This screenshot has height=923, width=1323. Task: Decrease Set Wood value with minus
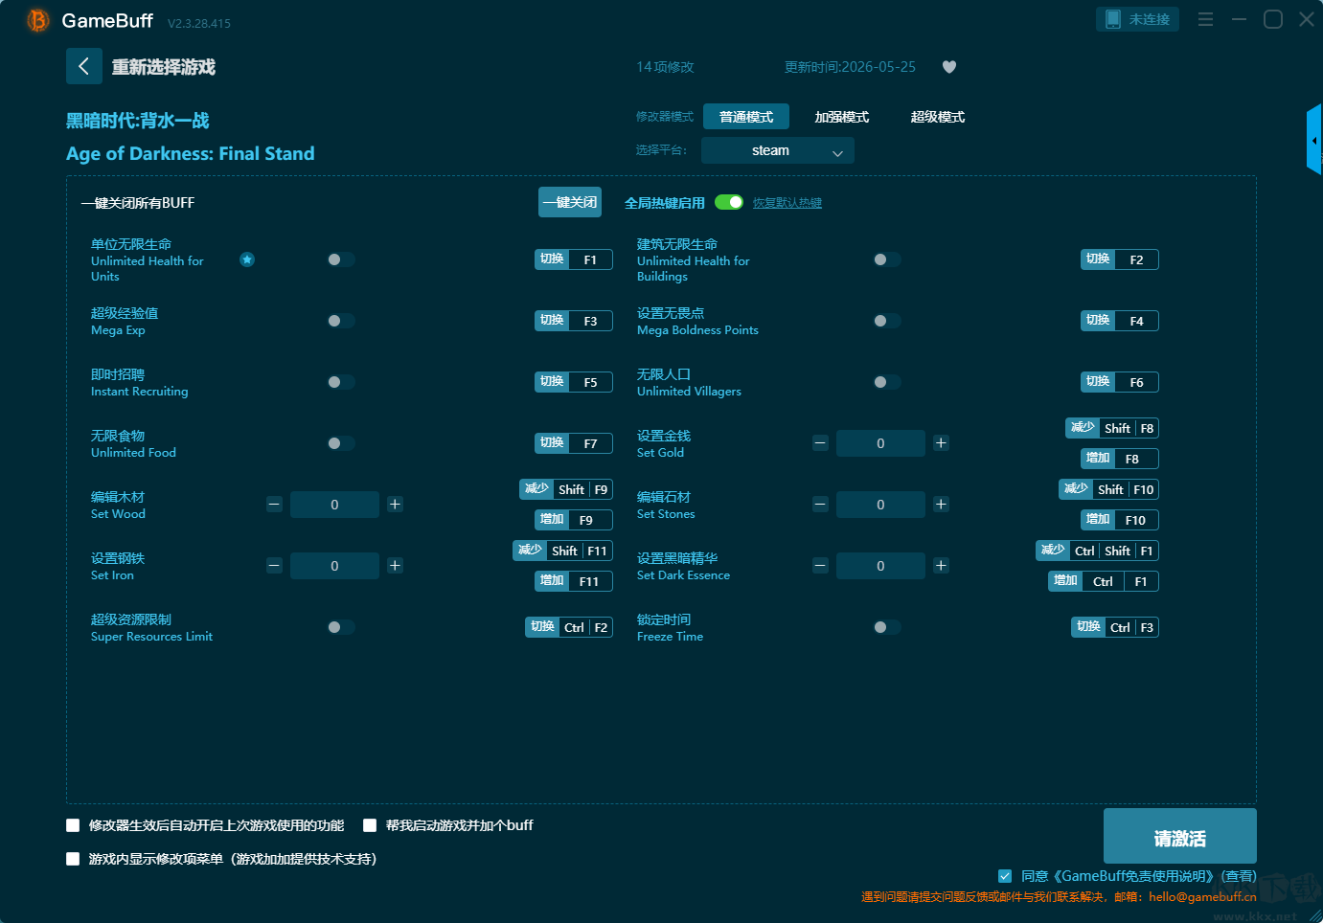tap(274, 505)
